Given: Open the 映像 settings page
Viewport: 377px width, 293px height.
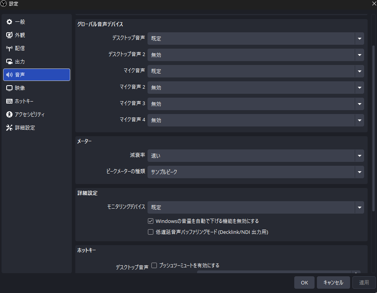Looking at the screenshot, I should [x=37, y=88].
